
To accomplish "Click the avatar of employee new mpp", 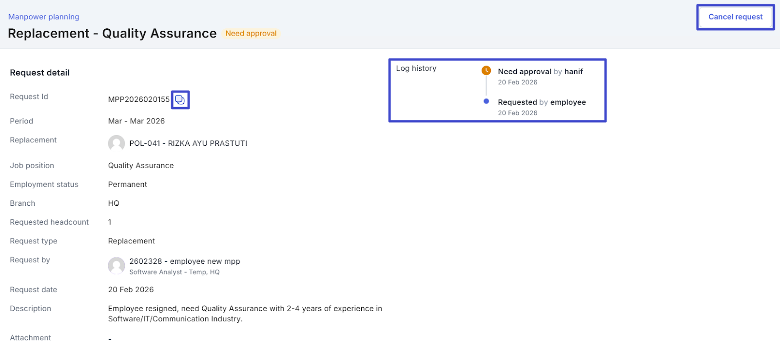I will (x=116, y=266).
